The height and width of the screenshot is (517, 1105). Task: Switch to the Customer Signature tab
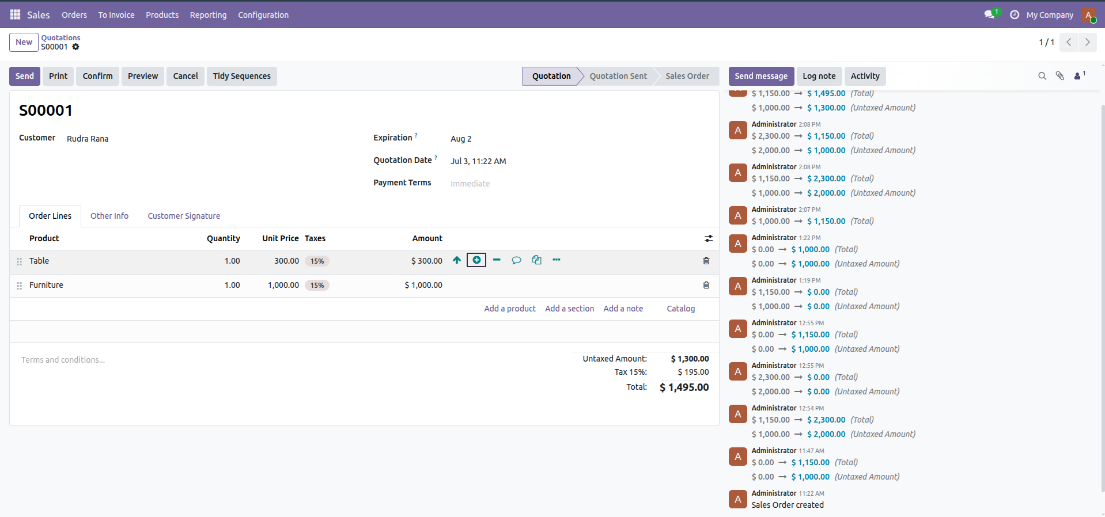coord(184,216)
